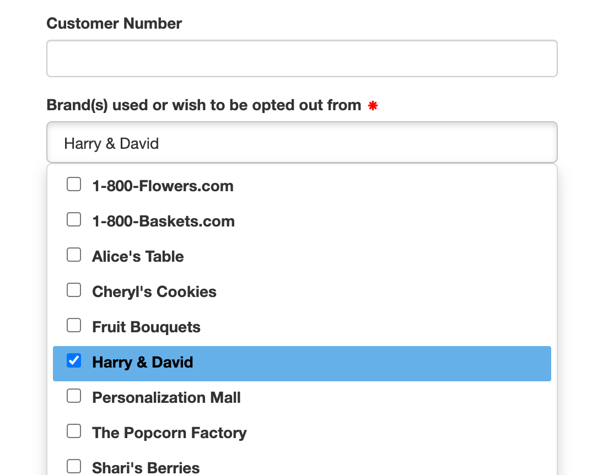
Task: Select the Fruit Bouquets checkbox
Action: point(73,325)
